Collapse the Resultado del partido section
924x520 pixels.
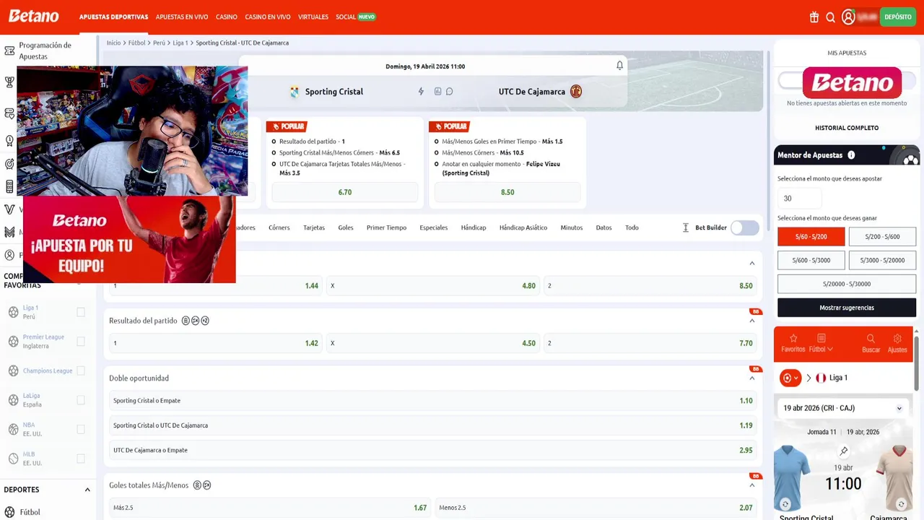751,321
